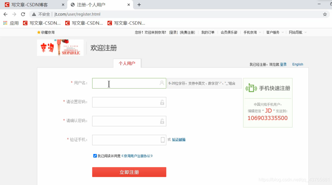Click the 京淘 logo image
This screenshot has height=185, width=332.
[60, 48]
